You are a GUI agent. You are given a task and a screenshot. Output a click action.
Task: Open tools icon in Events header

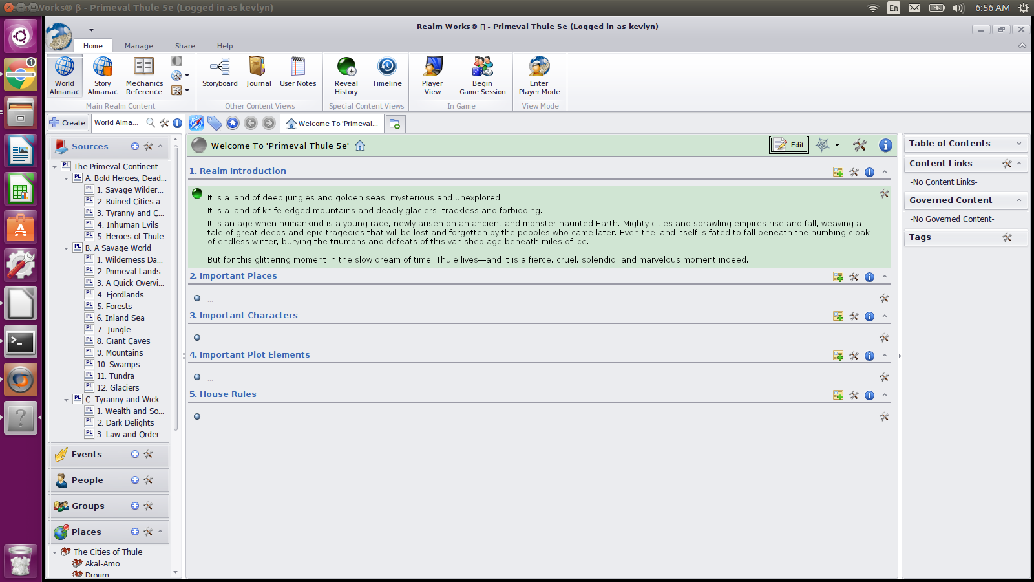(x=149, y=454)
